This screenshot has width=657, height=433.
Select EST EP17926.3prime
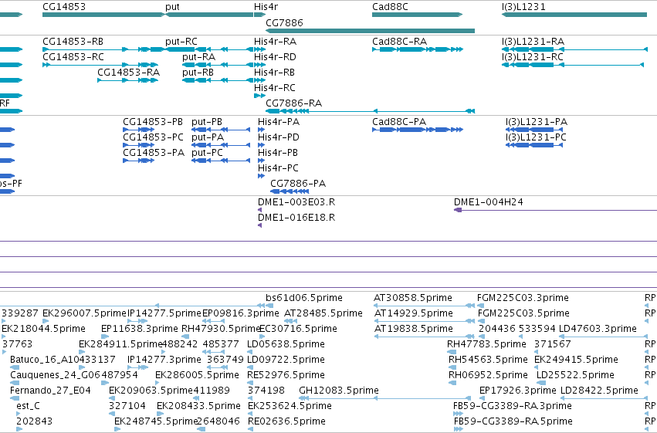pos(482,398)
